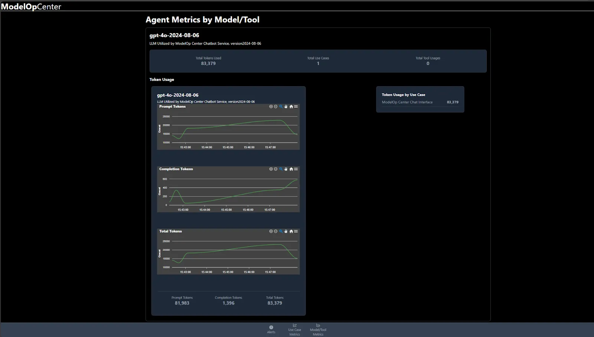Select the zoom tool in Completion Tokens chart

[281, 169]
